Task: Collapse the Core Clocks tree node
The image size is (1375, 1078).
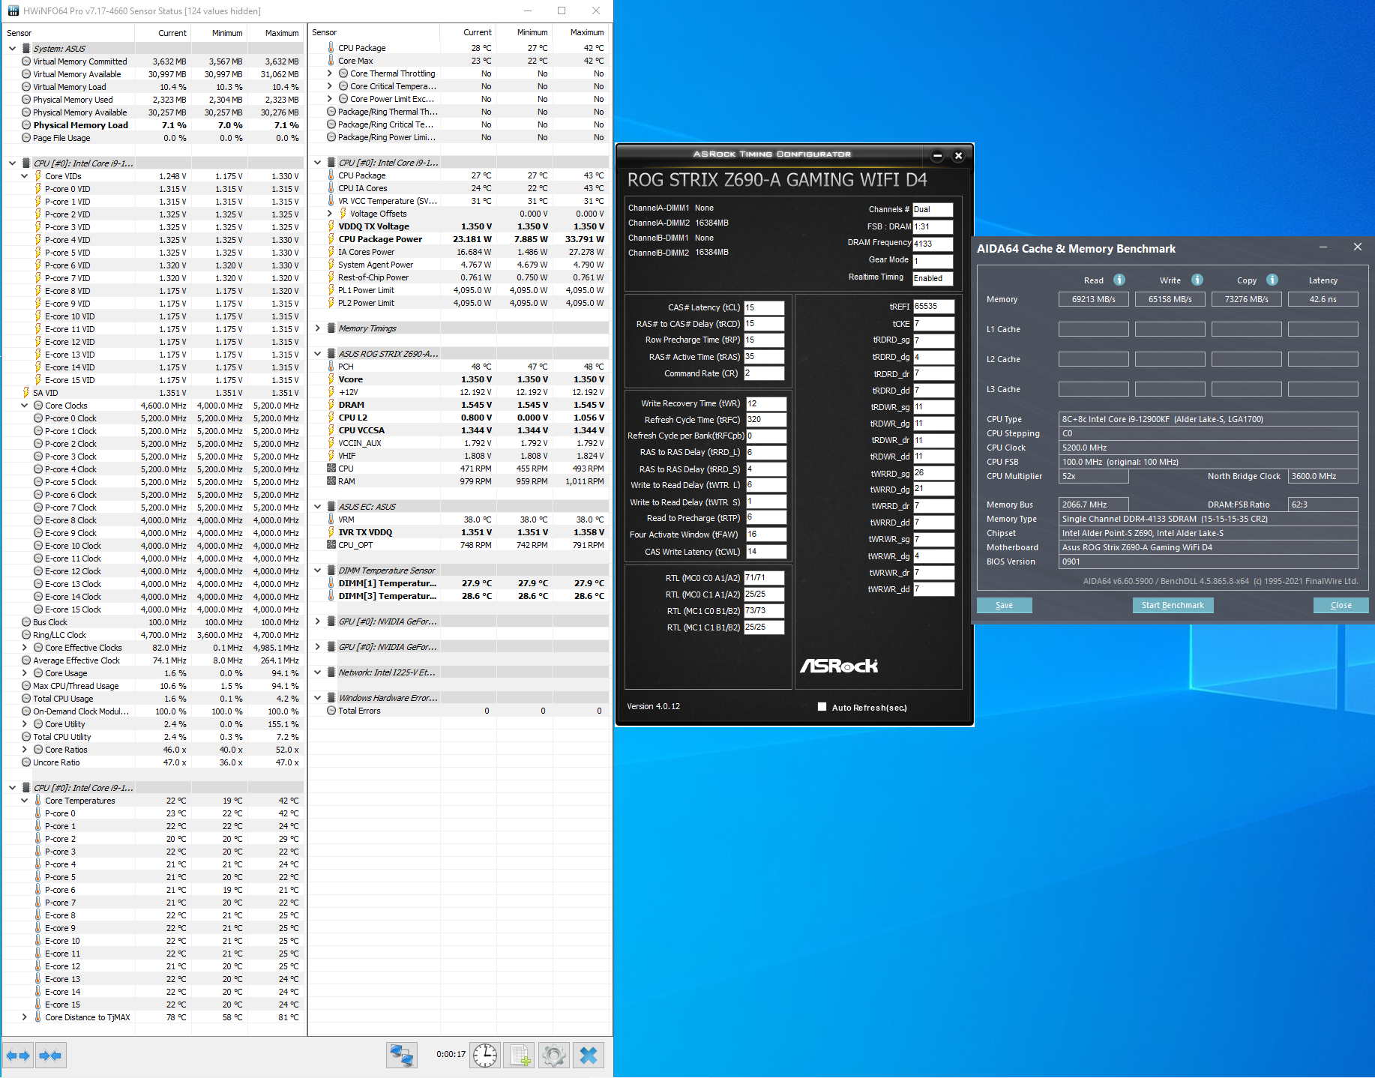Action: [x=24, y=406]
